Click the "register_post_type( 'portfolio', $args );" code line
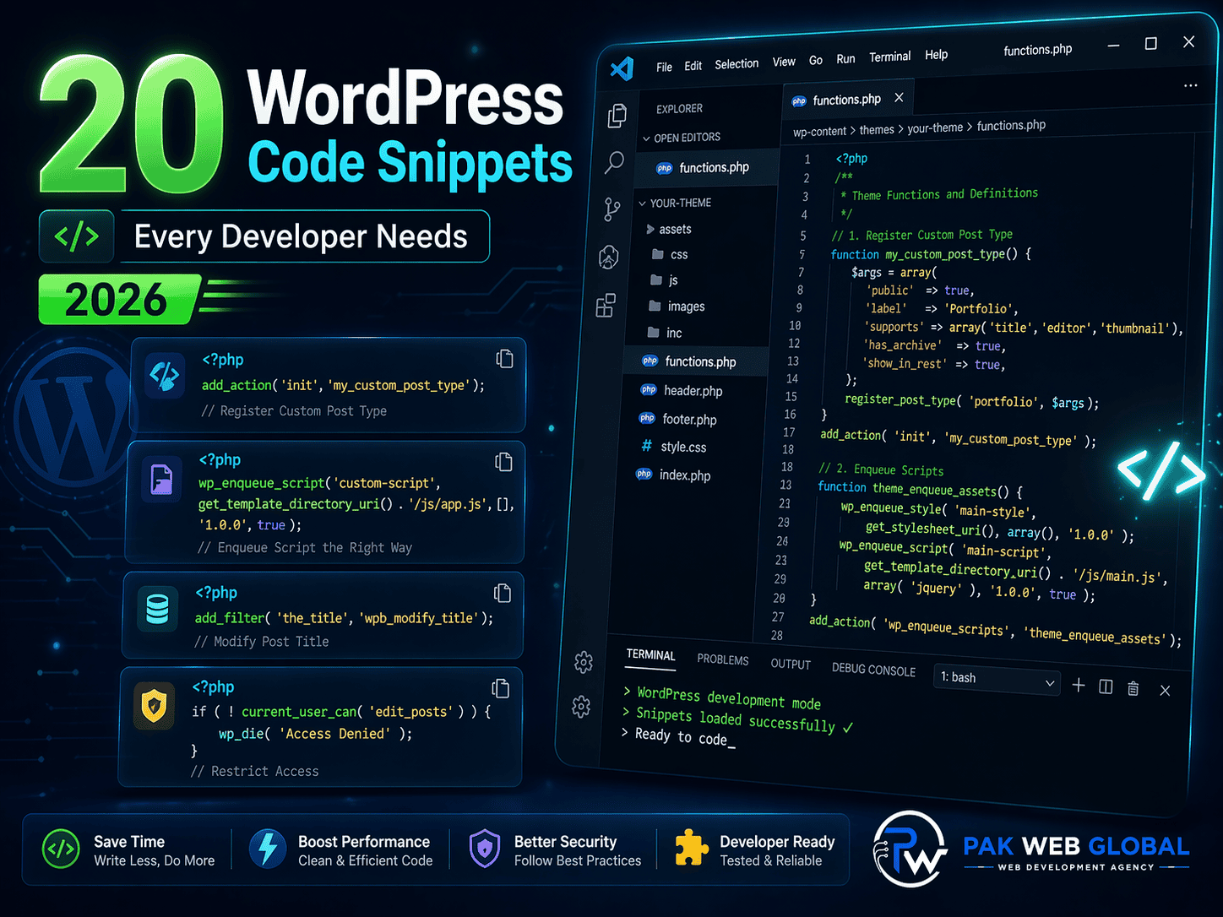 (971, 401)
